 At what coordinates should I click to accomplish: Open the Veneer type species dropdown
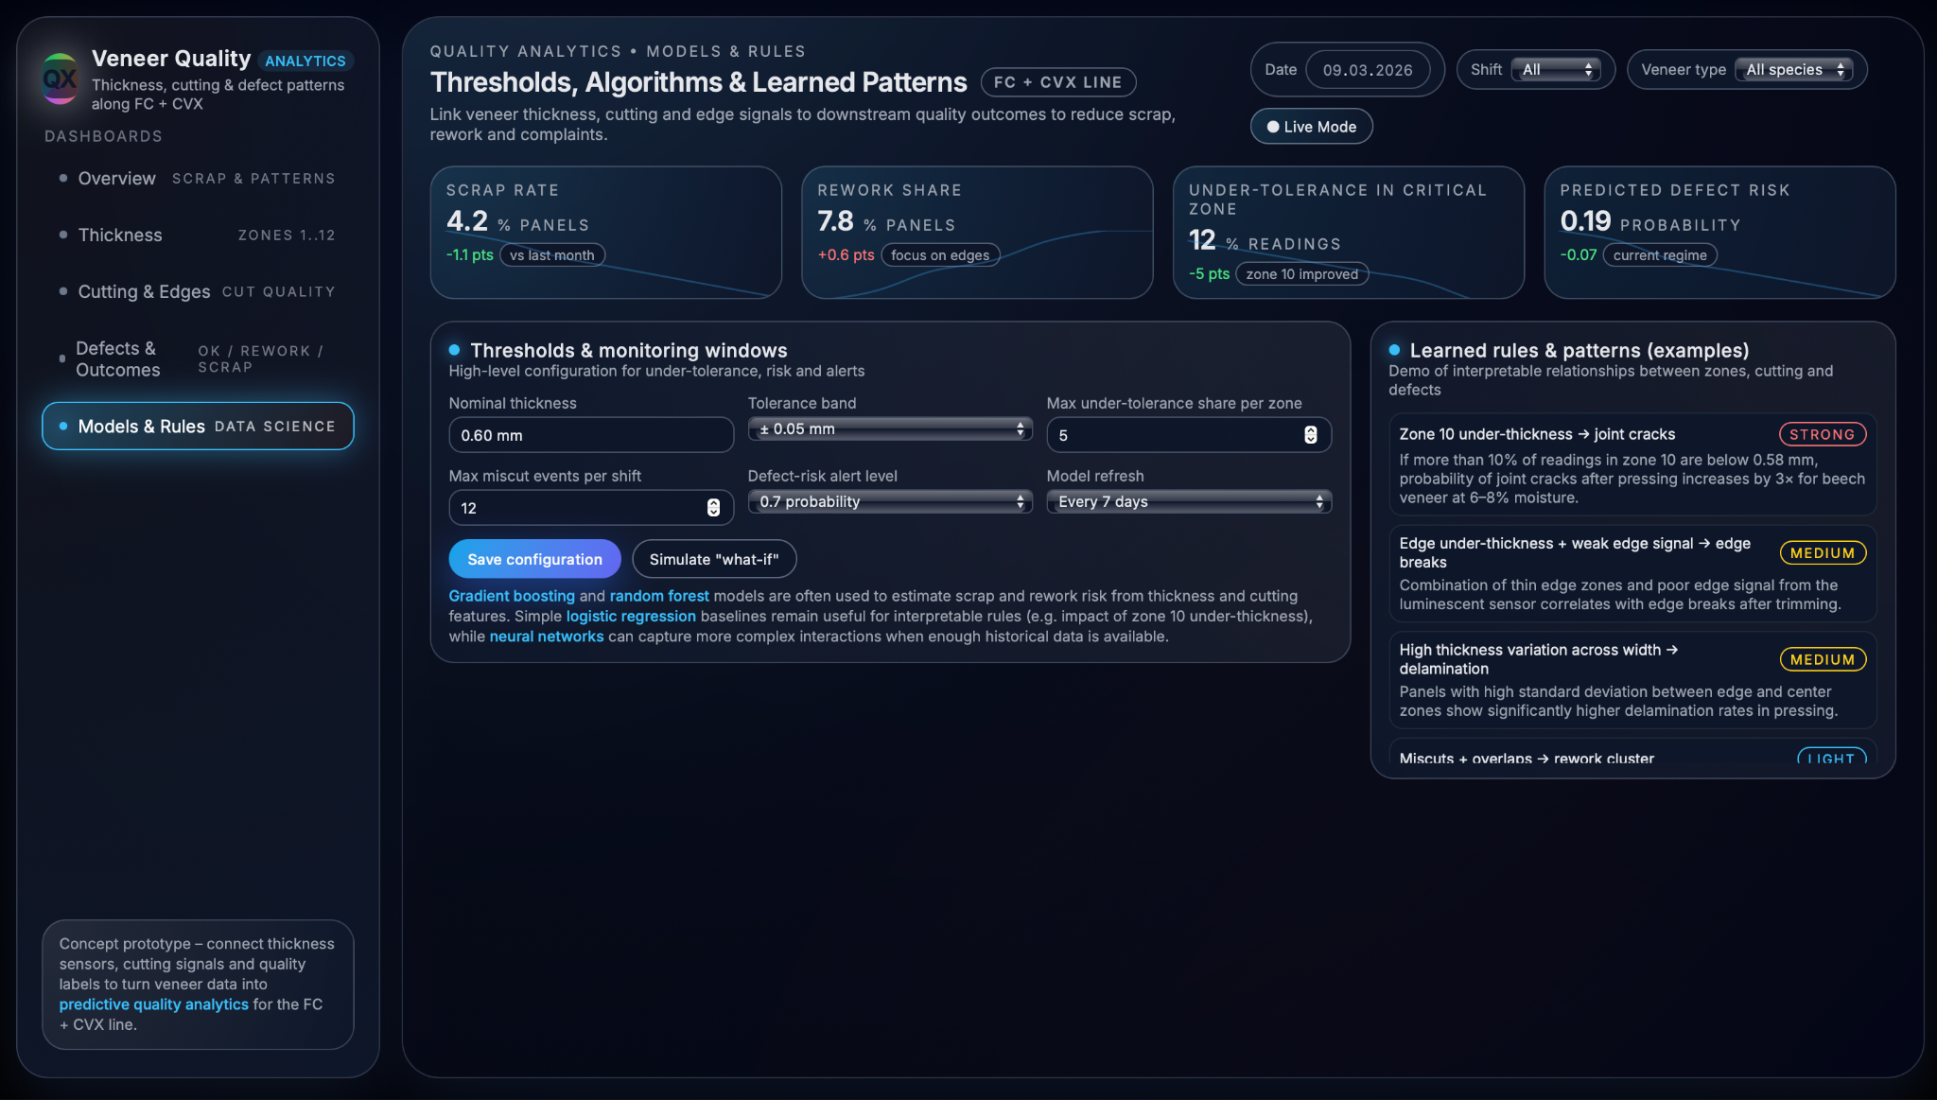pyautogui.click(x=1793, y=70)
